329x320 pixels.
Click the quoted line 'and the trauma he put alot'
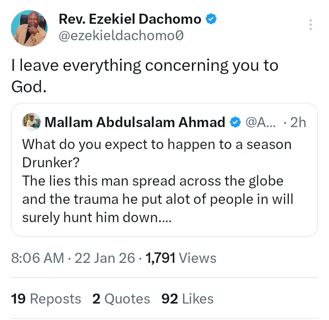click(x=158, y=200)
